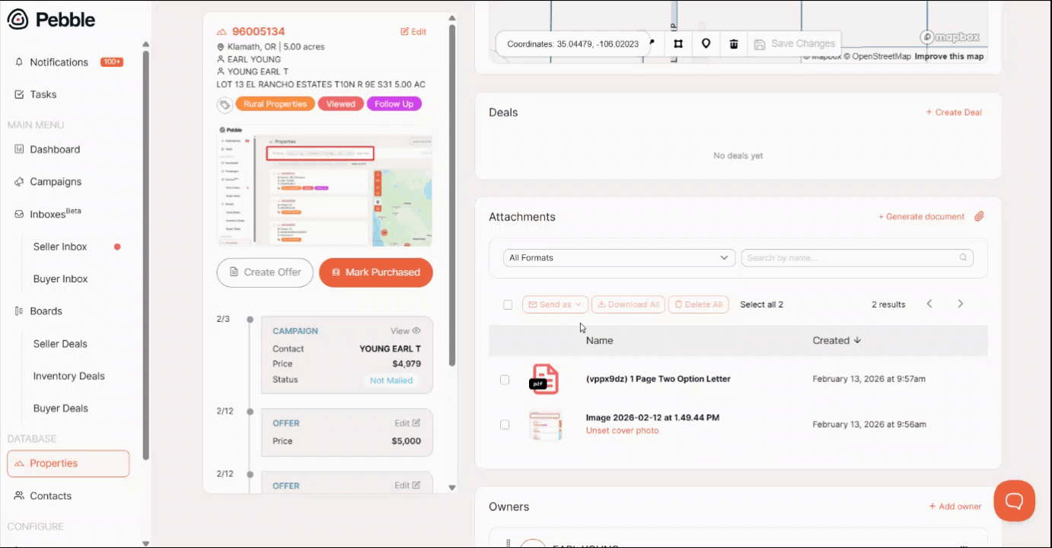Go to previous attachments page
The width and height of the screenshot is (1052, 548).
(x=929, y=304)
